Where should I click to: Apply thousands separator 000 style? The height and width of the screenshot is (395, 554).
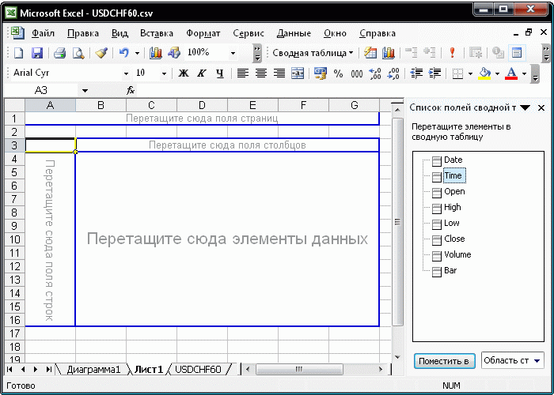(357, 73)
